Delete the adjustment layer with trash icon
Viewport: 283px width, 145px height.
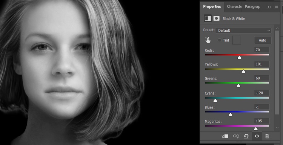coord(267,136)
